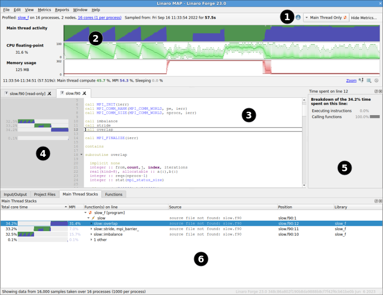Click the 33.2% sparkline beside line 11

click(43, 126)
